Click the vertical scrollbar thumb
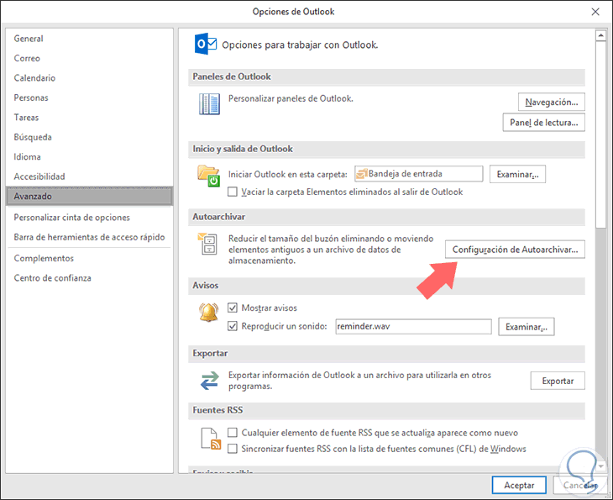Viewport: 613px width, 500px height. tap(600, 134)
